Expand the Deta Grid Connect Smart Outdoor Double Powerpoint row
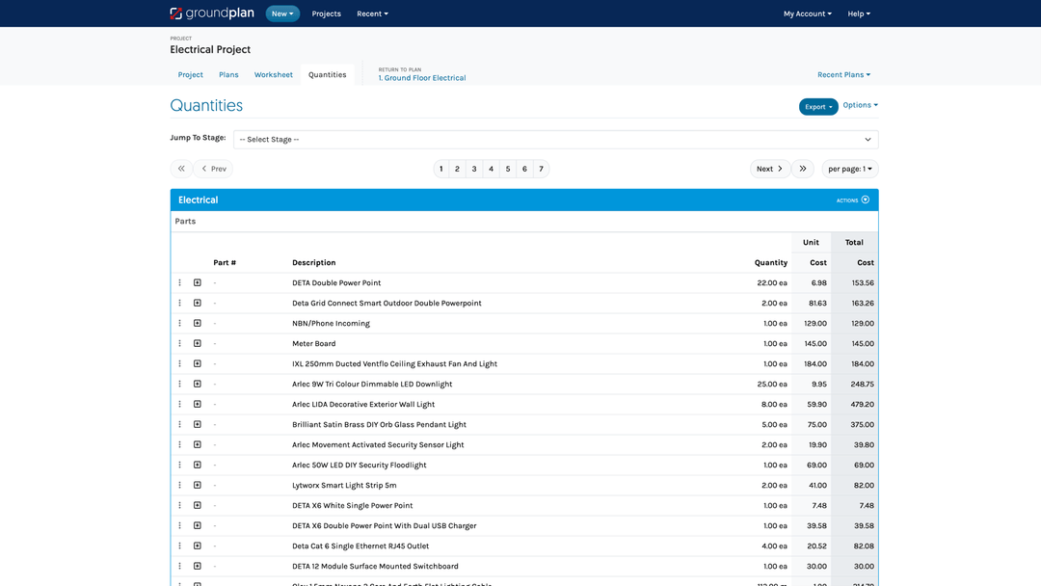 198,303
